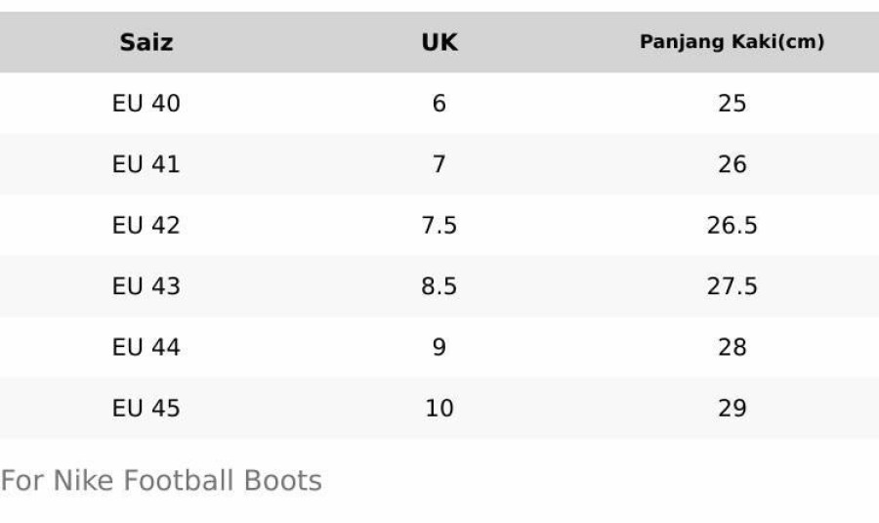Image resolution: width=879 pixels, height=523 pixels.
Task: Click the For Nike Football Boots text
Action: (x=161, y=481)
